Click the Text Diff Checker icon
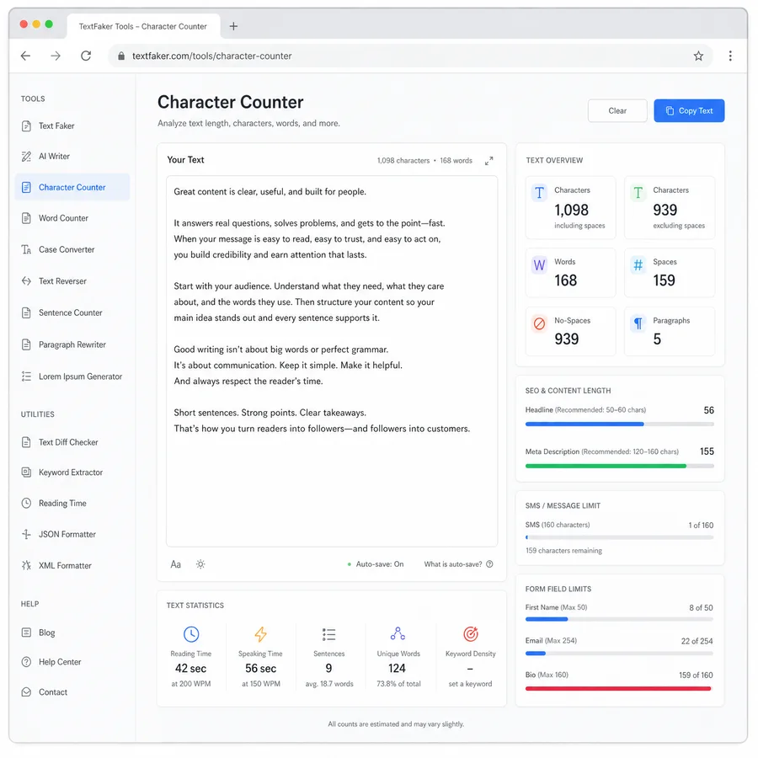Screen dimensions: 758x758 pyautogui.click(x=27, y=442)
